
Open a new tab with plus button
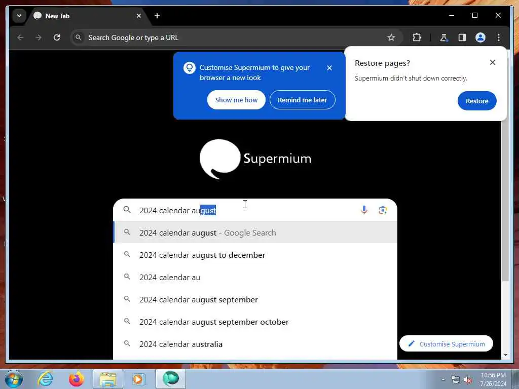[157, 16]
